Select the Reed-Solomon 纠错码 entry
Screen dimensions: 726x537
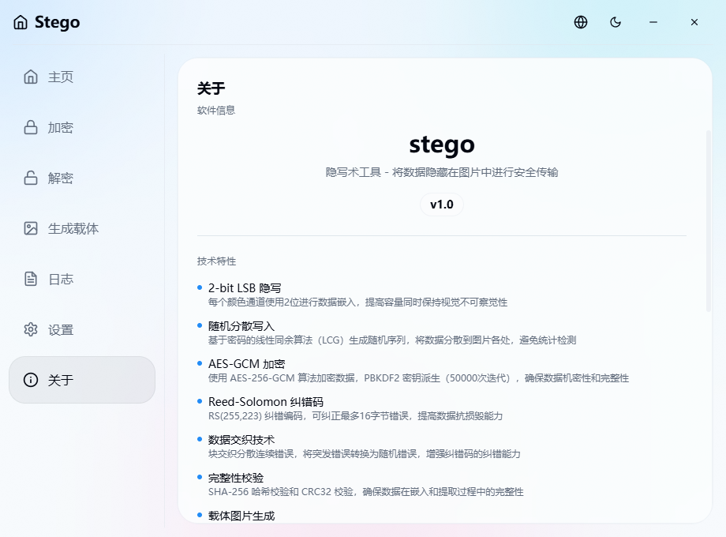click(265, 402)
